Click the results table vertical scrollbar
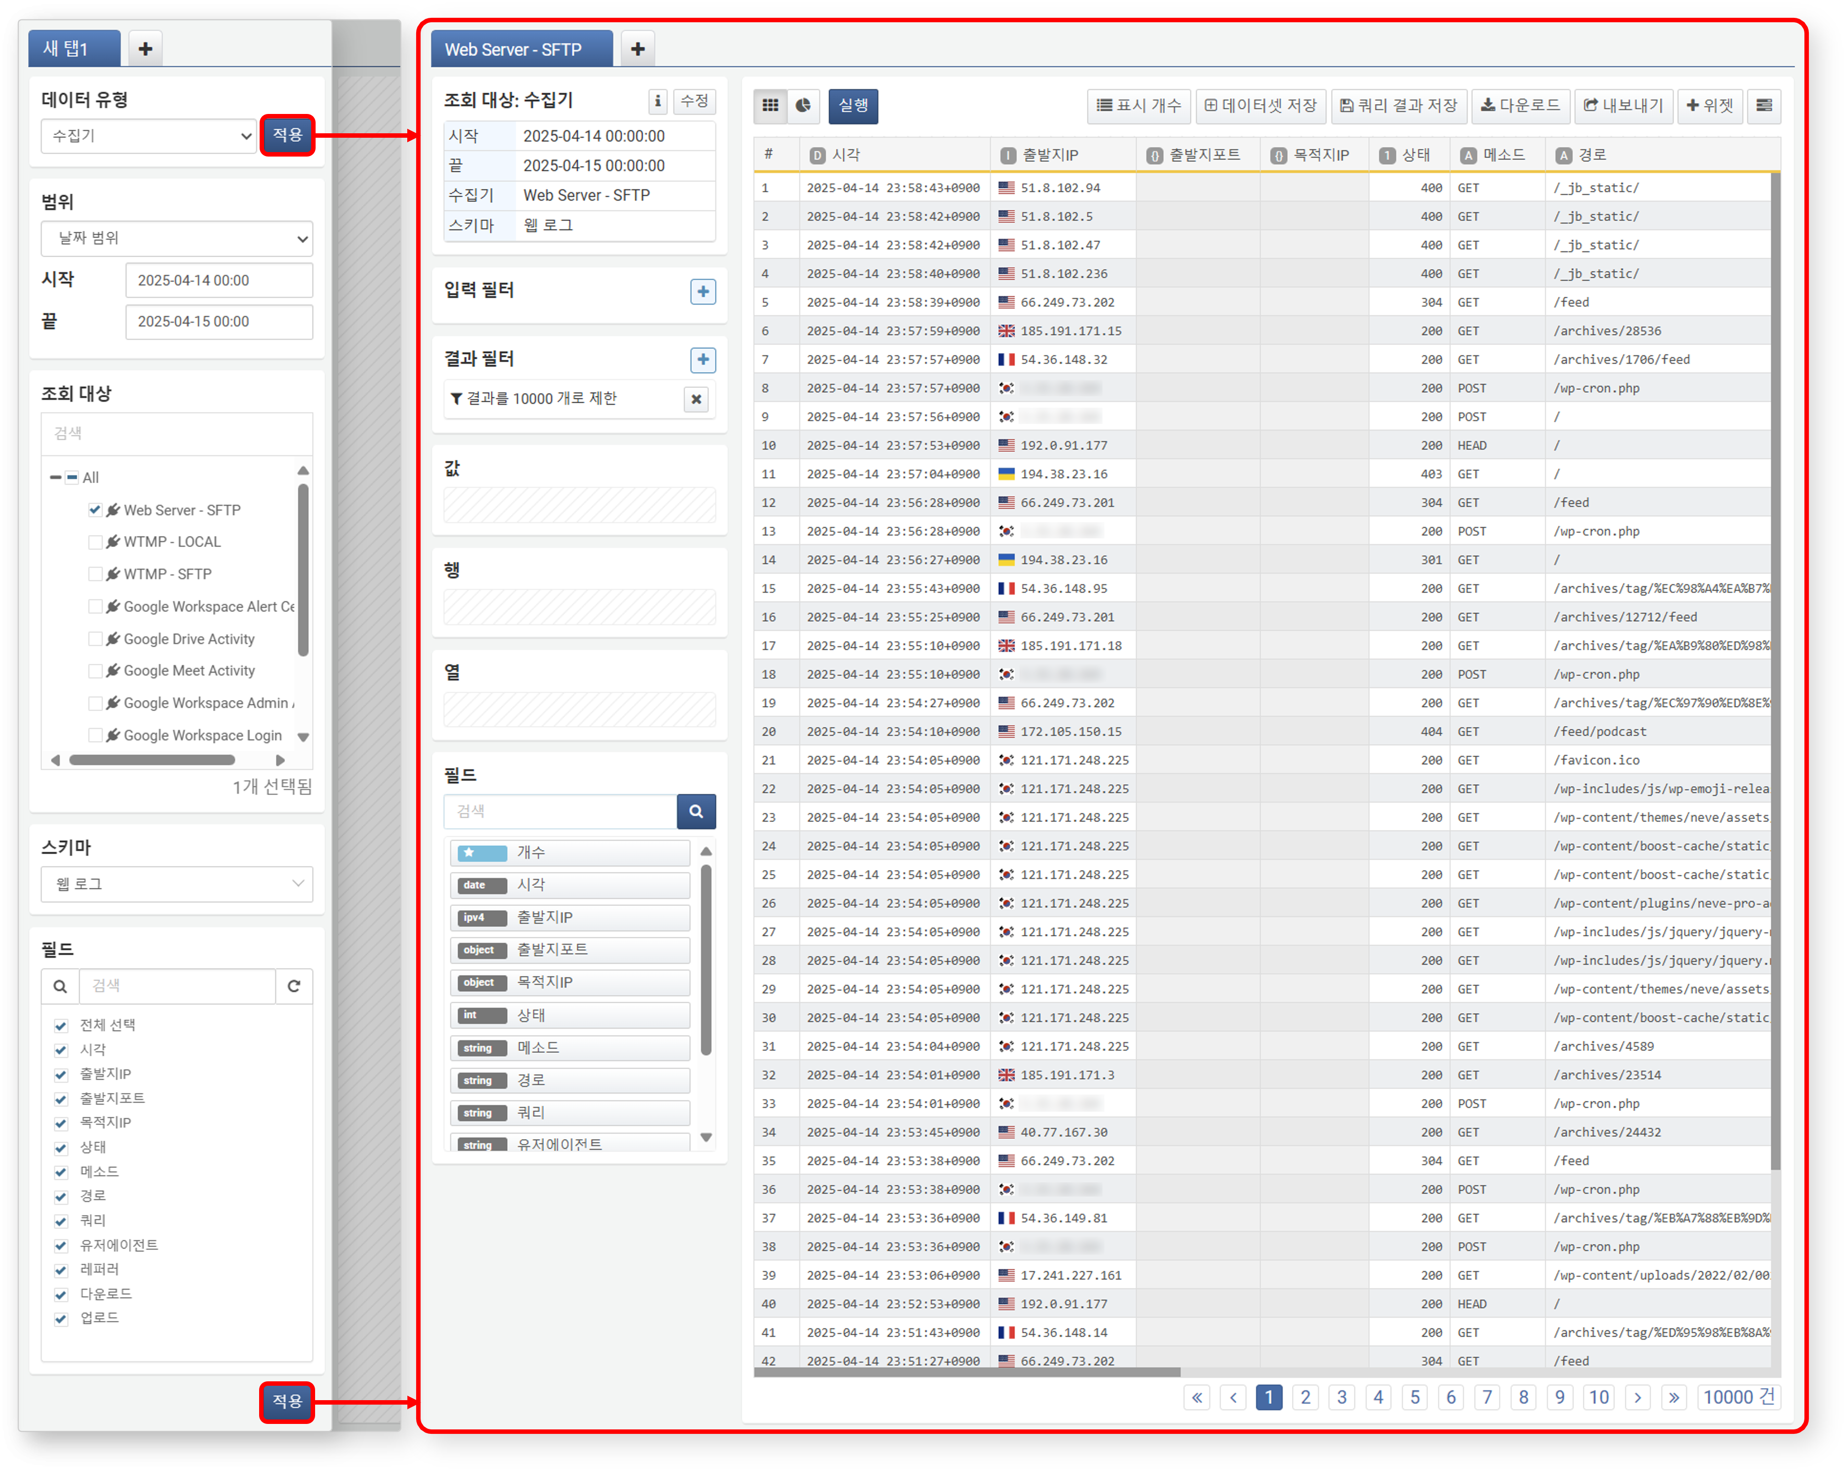 1775,671
